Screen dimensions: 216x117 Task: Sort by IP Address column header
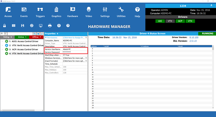(x=159, y=46)
